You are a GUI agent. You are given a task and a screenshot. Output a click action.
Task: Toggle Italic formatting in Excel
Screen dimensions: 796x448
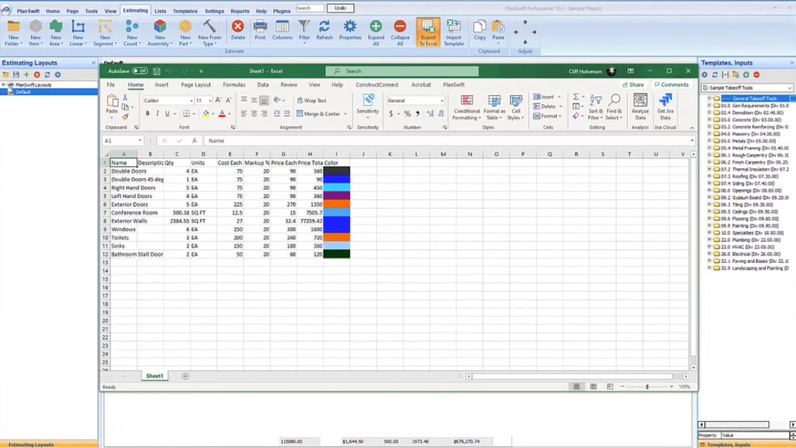pos(157,113)
